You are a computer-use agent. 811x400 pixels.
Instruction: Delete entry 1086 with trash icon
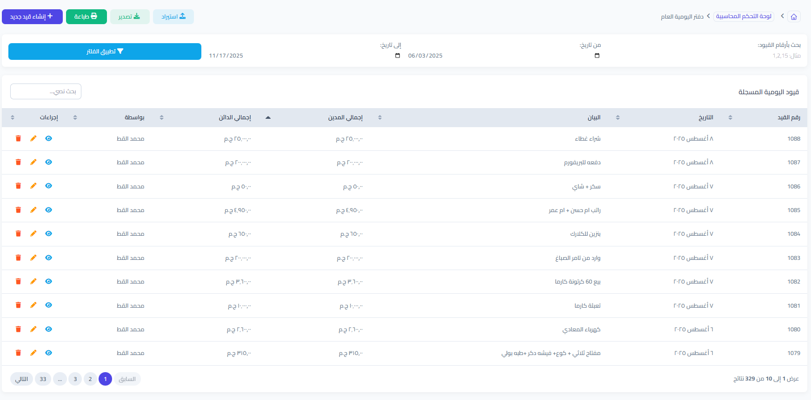coord(19,186)
